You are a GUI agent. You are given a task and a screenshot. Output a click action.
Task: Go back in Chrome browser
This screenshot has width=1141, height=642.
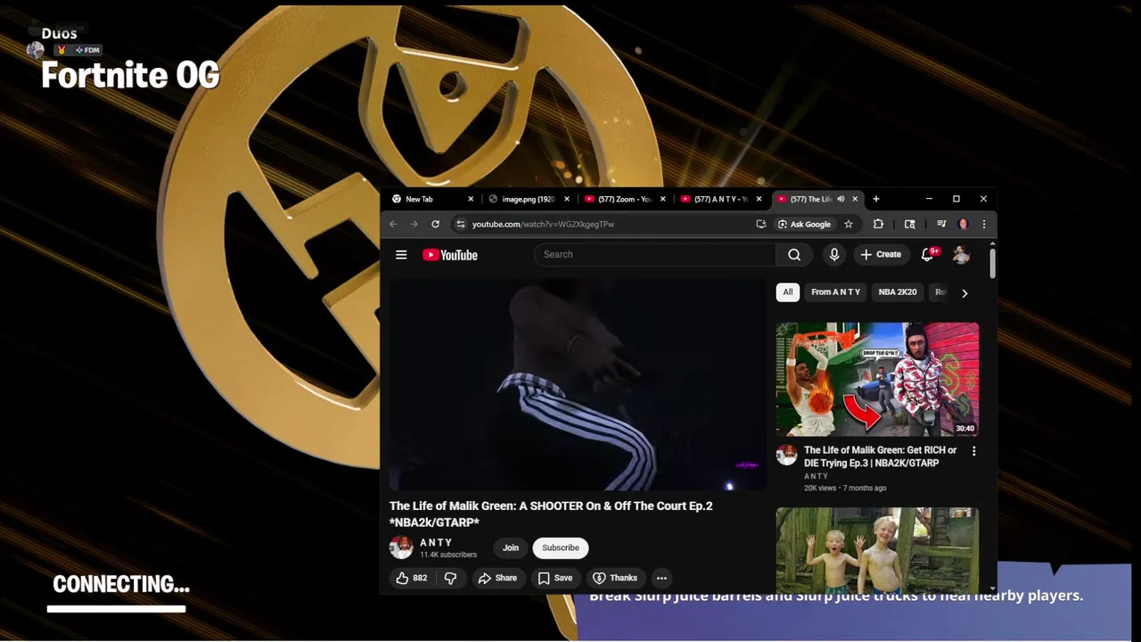[393, 224]
